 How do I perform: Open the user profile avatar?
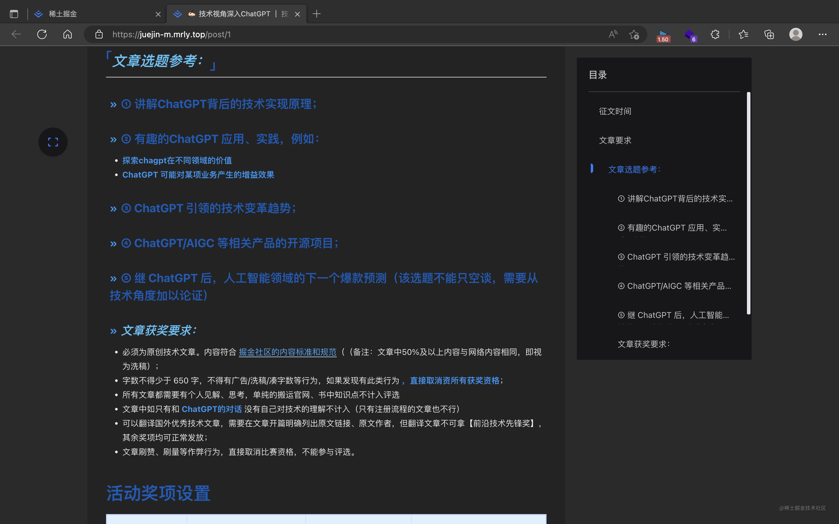click(x=796, y=34)
